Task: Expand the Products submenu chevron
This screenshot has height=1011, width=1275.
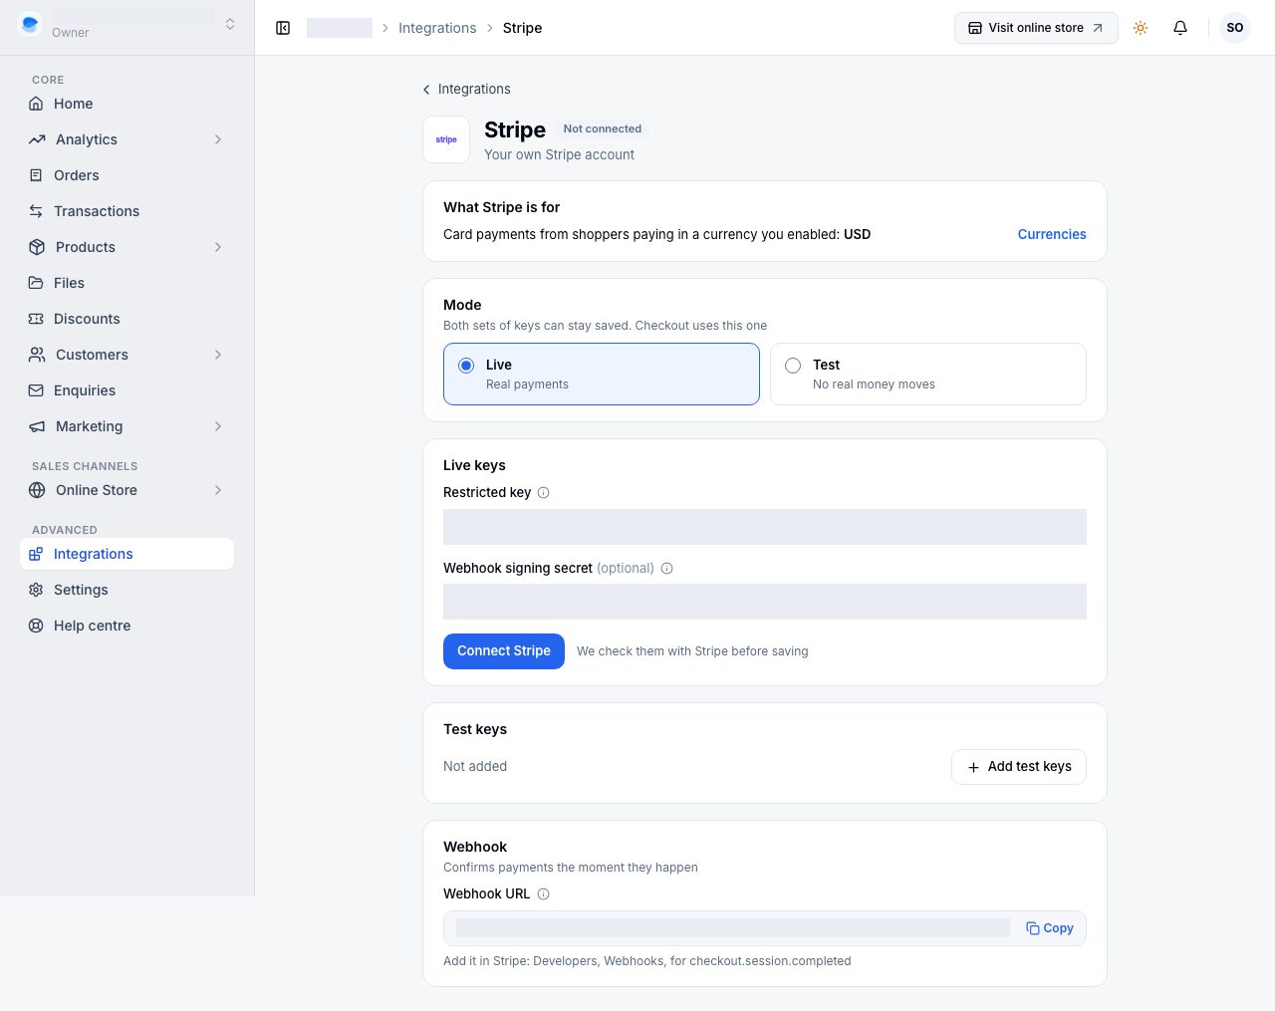Action: coord(218,247)
